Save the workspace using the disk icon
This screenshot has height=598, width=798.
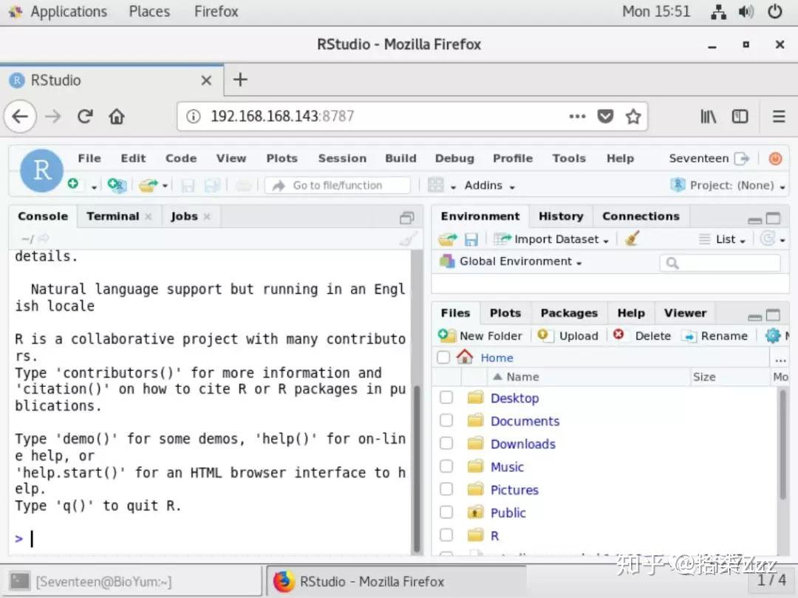click(471, 238)
